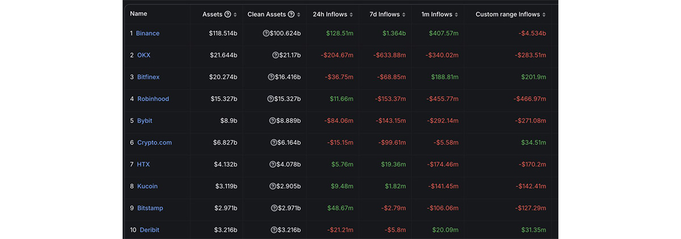Click Crypto.com 7d inflow -$99.61m
Image resolution: width=681 pixels, height=239 pixels.
tap(392, 143)
